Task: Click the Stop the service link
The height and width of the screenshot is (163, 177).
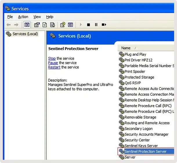Action: click(52, 58)
